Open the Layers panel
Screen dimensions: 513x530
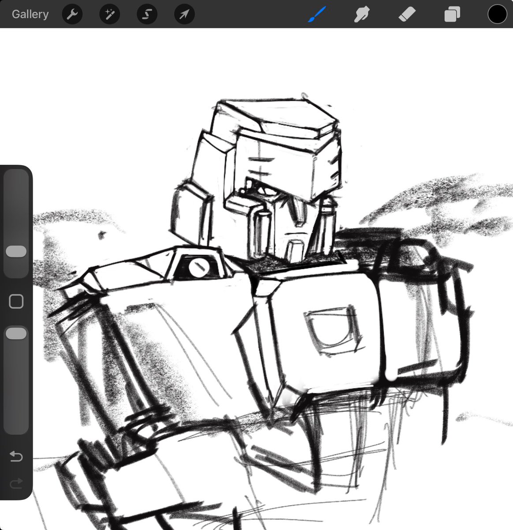click(452, 15)
